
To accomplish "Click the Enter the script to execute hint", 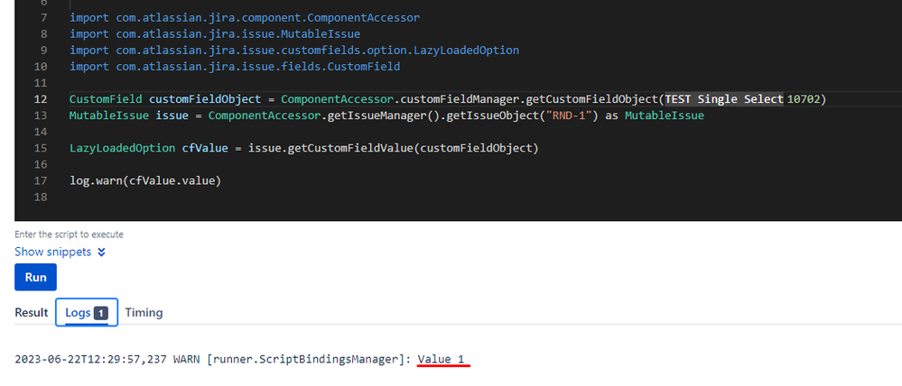I will 69,234.
